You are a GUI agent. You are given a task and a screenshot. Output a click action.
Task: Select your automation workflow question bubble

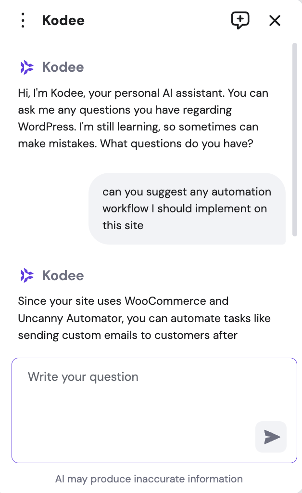pyautogui.click(x=187, y=208)
